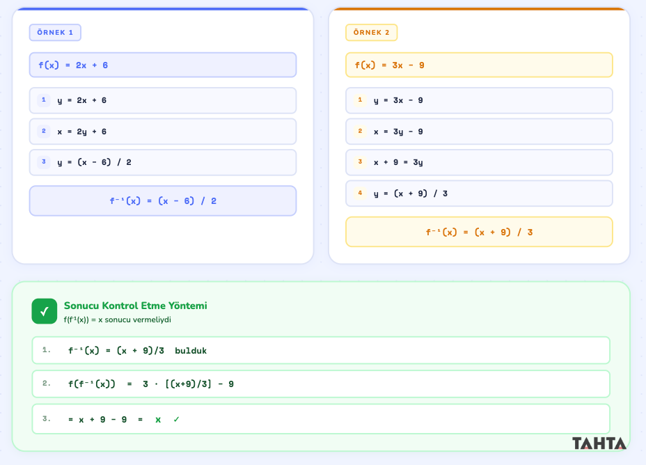Viewport: 646px width, 465px height.
Task: Click the row x + 9 = 3y
Action: pos(479,162)
